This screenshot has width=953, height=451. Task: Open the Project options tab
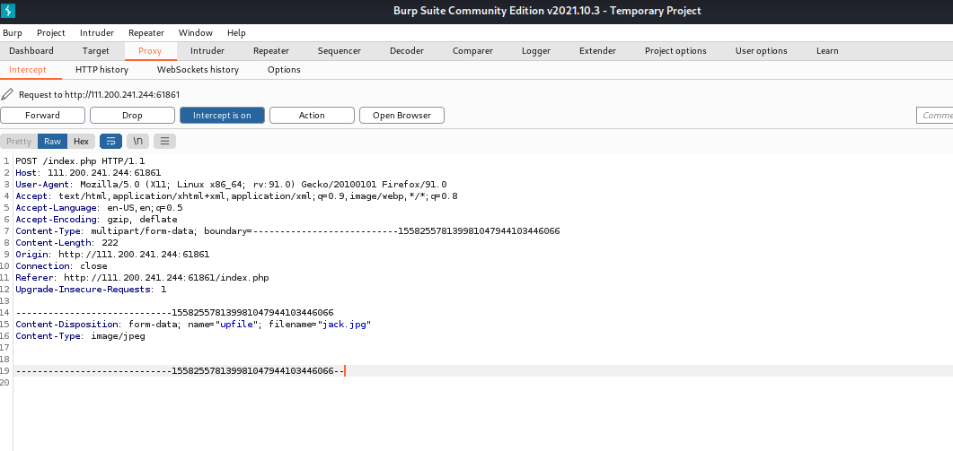(675, 51)
